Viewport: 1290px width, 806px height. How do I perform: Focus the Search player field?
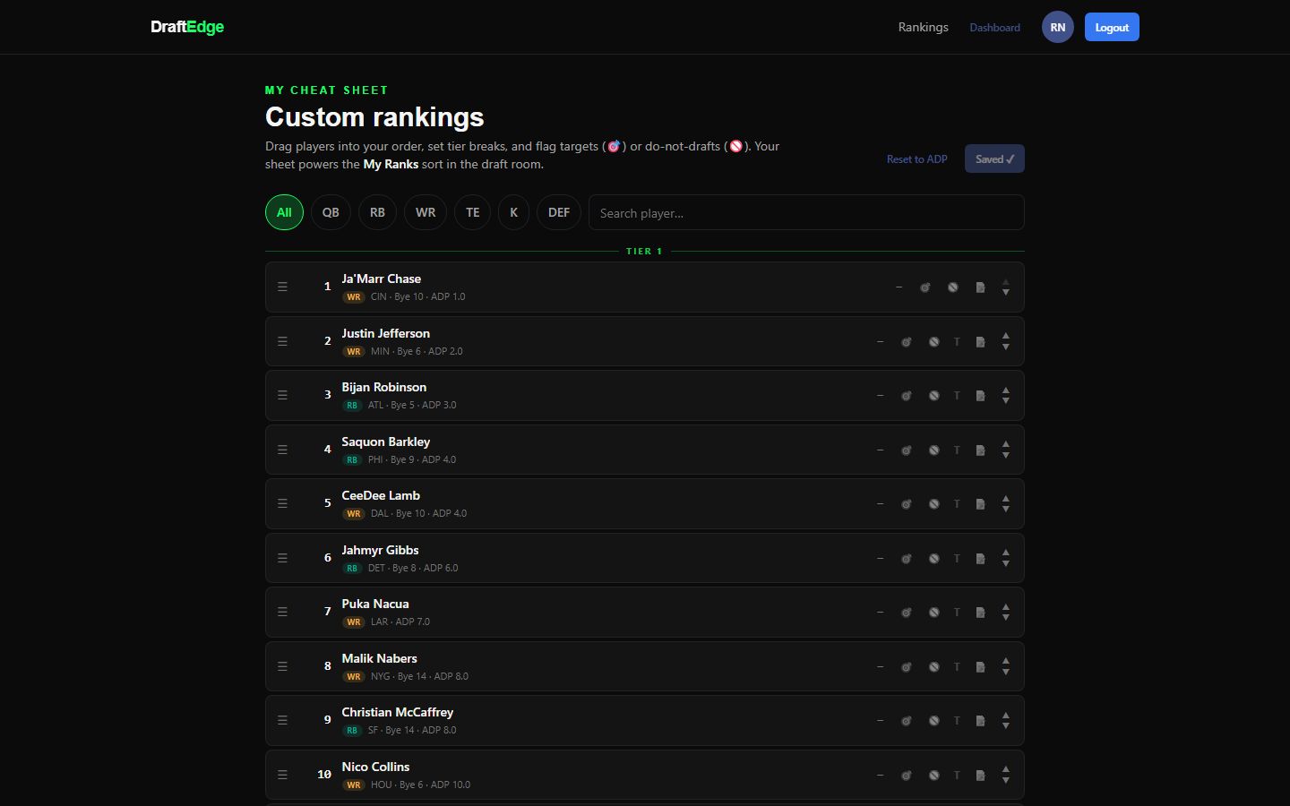[806, 212]
